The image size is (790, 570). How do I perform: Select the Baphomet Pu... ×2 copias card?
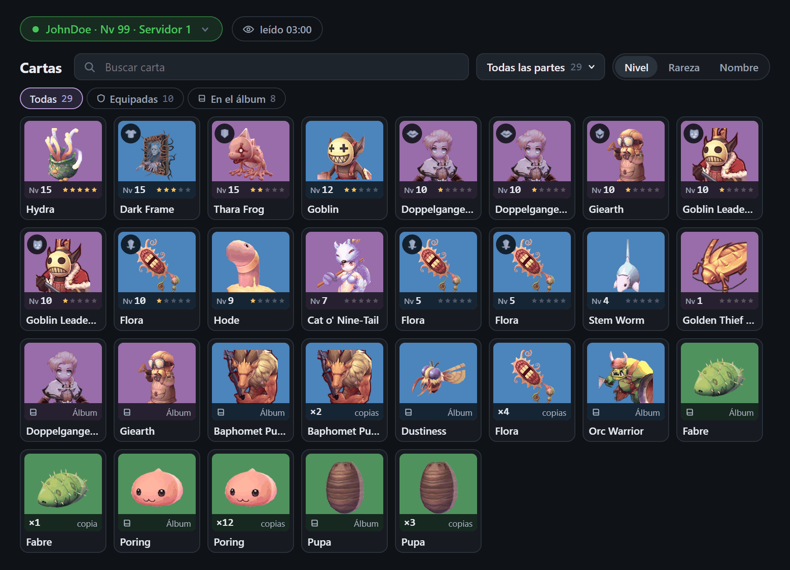344,390
